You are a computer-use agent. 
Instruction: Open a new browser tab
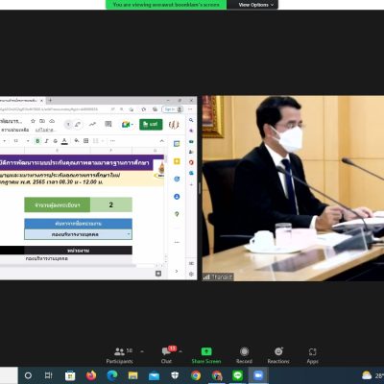pyautogui.click(x=50, y=101)
